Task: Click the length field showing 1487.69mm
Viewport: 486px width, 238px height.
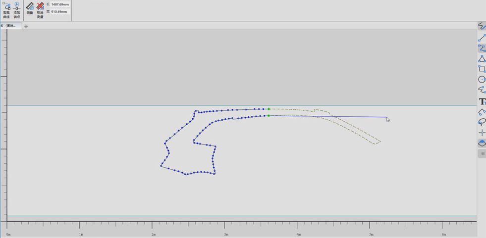Action: pyautogui.click(x=59, y=4)
